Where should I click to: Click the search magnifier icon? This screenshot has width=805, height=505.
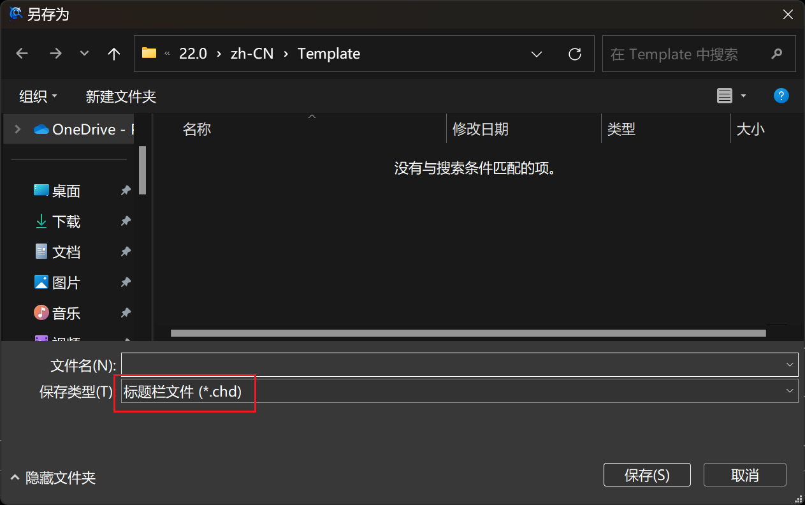pos(776,54)
